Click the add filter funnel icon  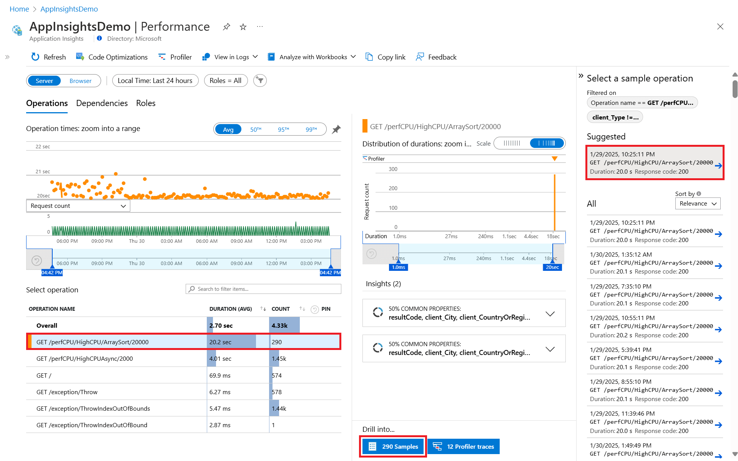pyautogui.click(x=260, y=81)
